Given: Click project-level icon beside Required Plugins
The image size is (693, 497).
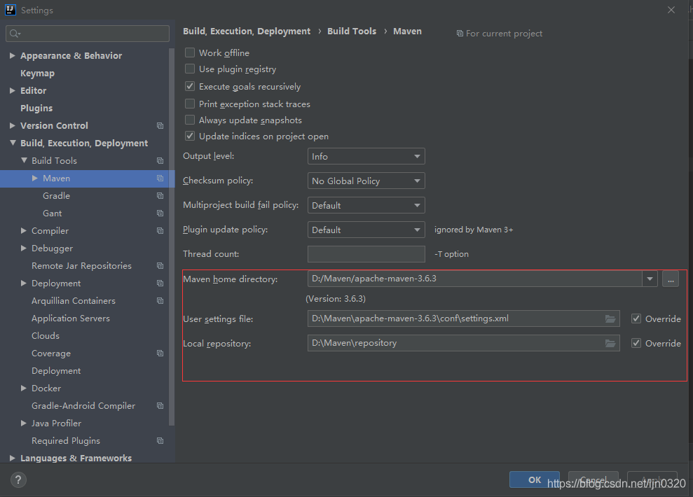Looking at the screenshot, I should tap(160, 441).
